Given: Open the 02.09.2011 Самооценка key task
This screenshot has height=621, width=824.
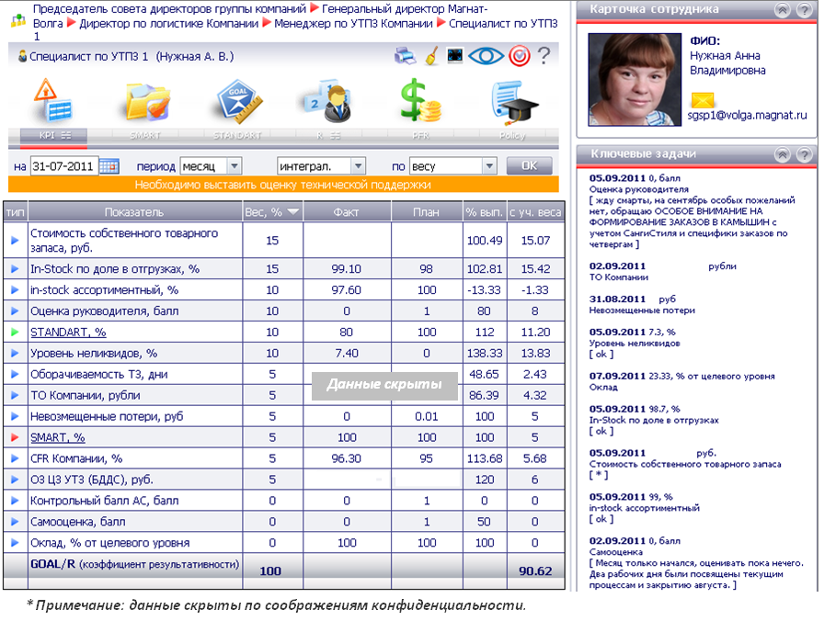Looking at the screenshot, I should click(696, 563).
